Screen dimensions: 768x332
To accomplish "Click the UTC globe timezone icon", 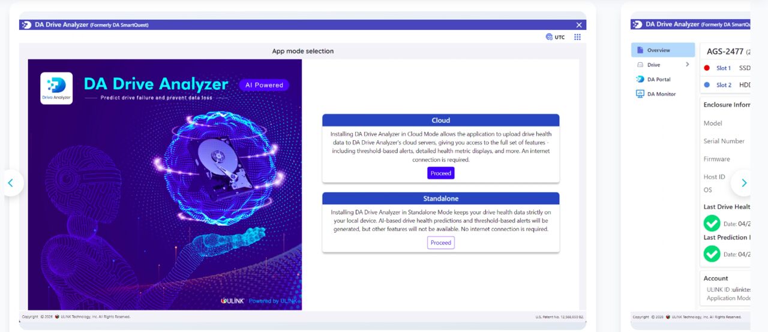I will click(x=549, y=37).
